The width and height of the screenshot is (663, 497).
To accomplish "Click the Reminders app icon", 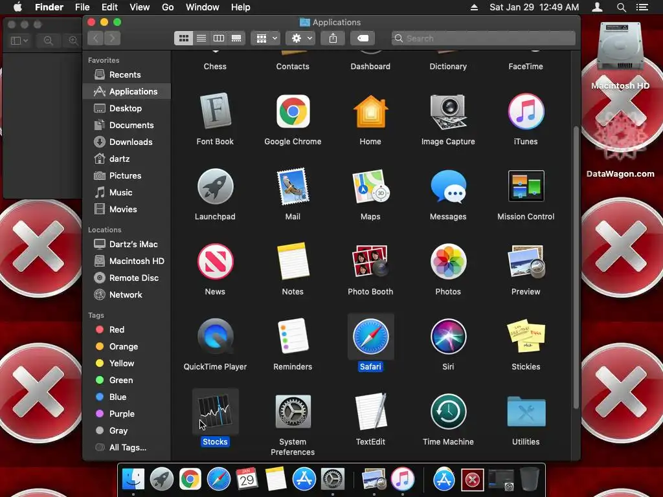I will click(293, 337).
